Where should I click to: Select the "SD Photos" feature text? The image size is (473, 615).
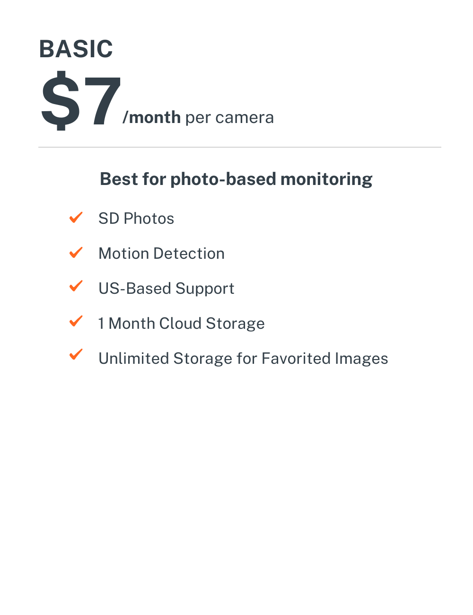136,219
